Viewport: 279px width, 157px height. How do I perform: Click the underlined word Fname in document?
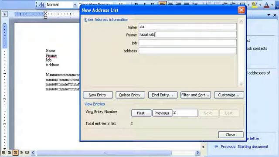[51, 55]
